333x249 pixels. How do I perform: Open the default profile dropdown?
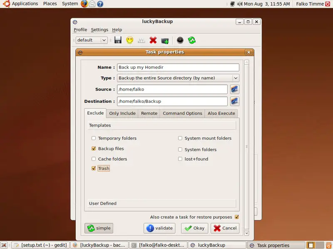tap(92, 40)
